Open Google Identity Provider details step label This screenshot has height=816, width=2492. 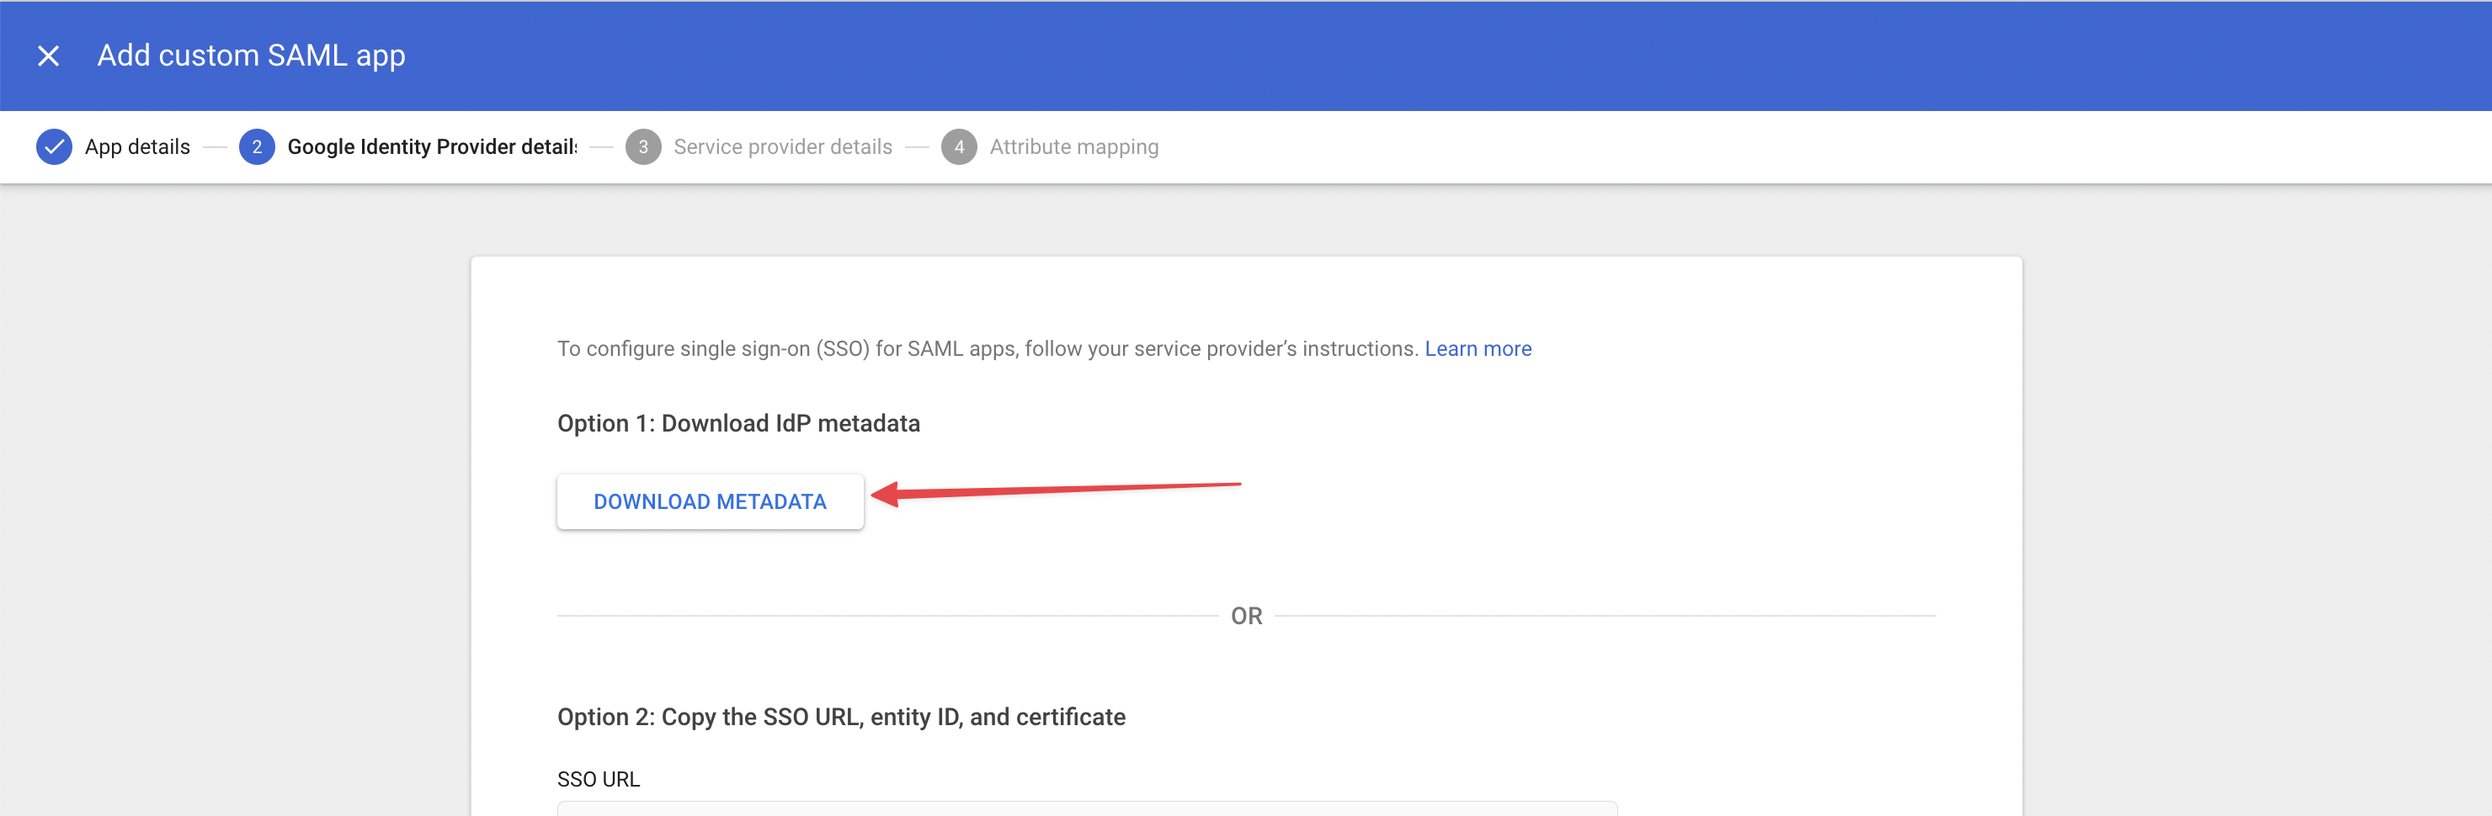pos(431,147)
